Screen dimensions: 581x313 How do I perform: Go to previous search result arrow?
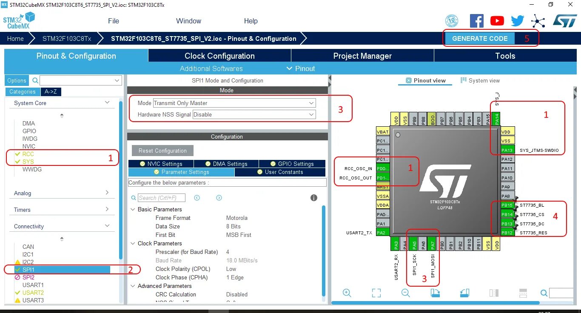point(197,198)
